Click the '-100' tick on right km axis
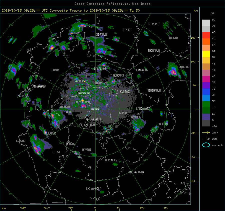Viewport: 225px width, 211px height. (192, 157)
